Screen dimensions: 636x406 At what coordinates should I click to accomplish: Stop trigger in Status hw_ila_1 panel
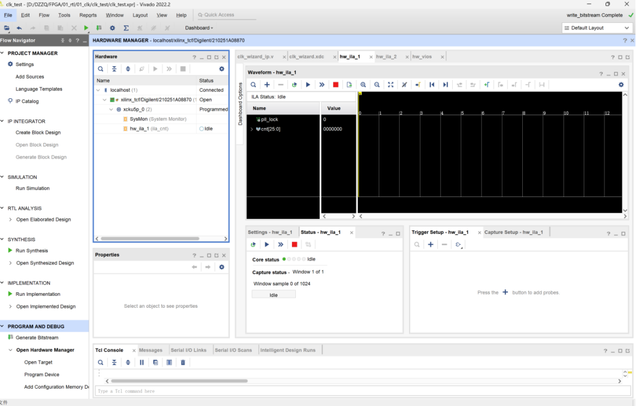[x=295, y=245]
